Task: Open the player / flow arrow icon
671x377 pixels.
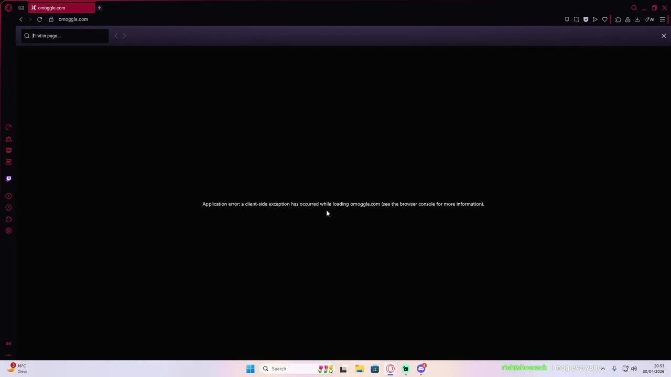Action: click(595, 19)
